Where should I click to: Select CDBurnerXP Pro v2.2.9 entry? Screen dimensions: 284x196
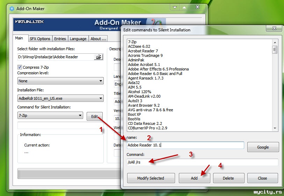tap(147, 128)
